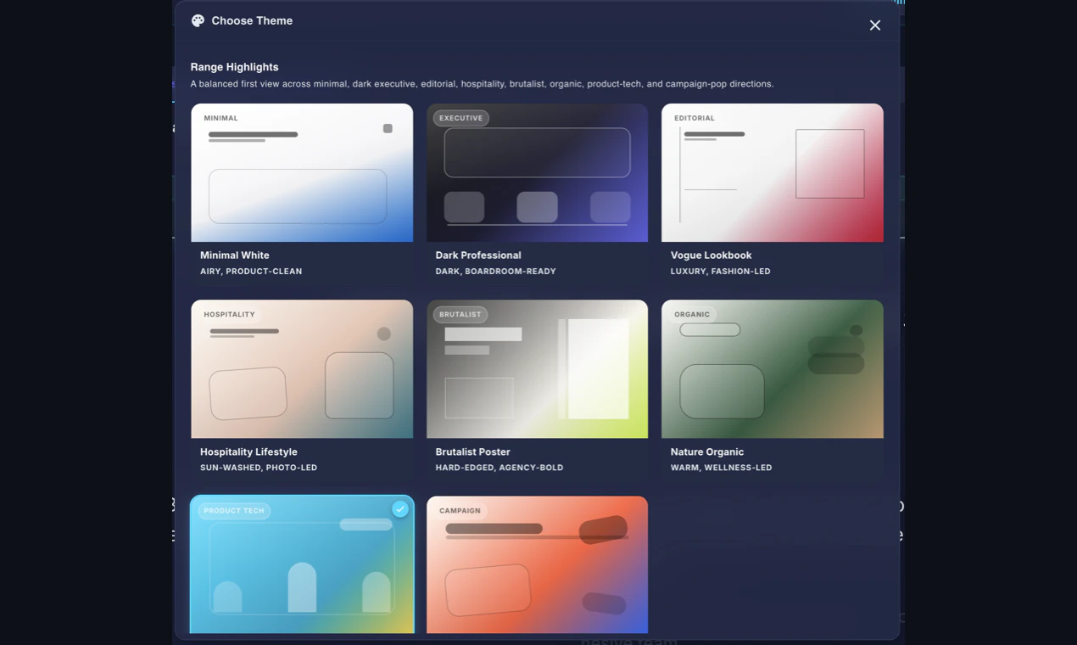Select the Nature Organic theme thumbnail

[x=773, y=369]
